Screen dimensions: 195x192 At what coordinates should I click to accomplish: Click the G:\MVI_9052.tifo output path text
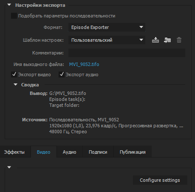[68, 93]
